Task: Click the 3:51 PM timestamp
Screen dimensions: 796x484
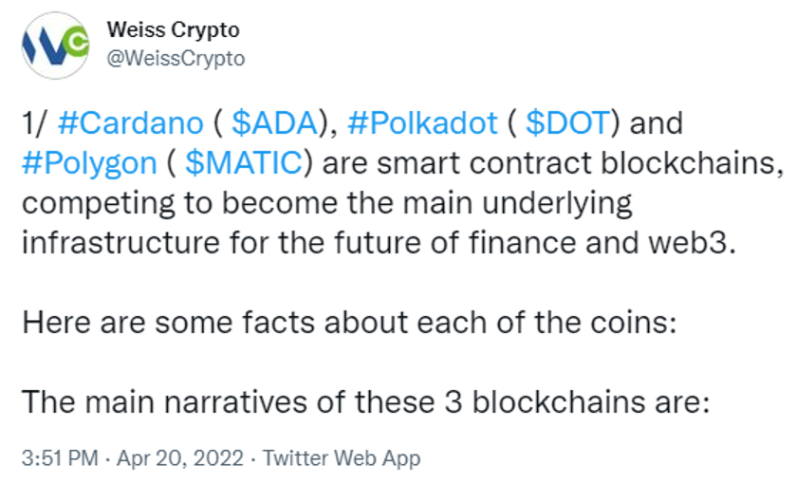Action: 60,458
